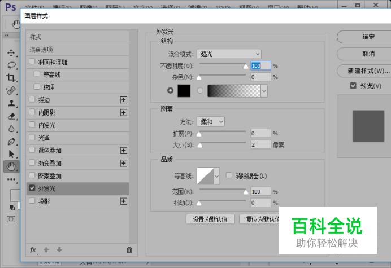Enable the 消除锯齿(L) checkbox
Screen dimensions: 391x268
(x=229, y=175)
